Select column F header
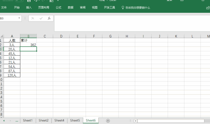Viewport: 210px width, 124px height. click(x=94, y=36)
